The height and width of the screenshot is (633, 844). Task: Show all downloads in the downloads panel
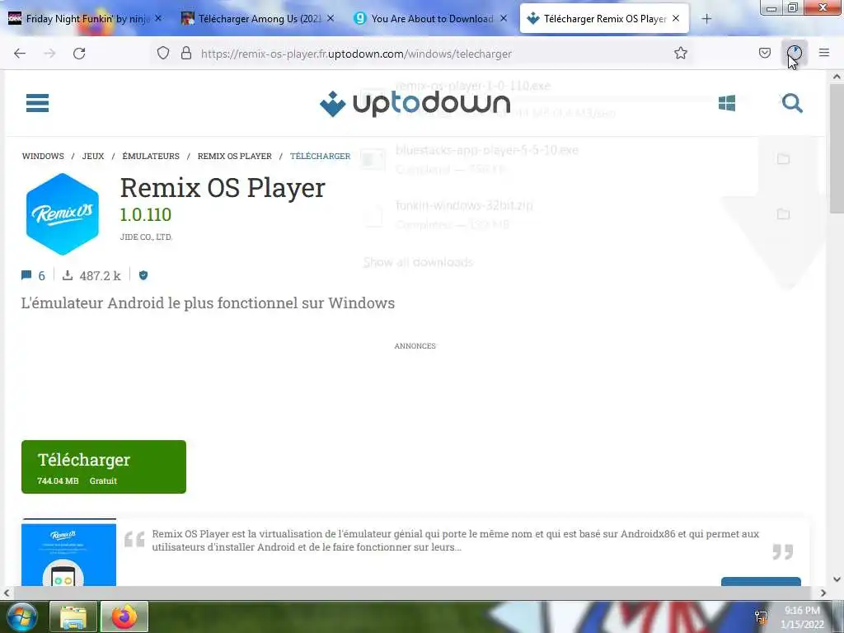click(x=418, y=262)
